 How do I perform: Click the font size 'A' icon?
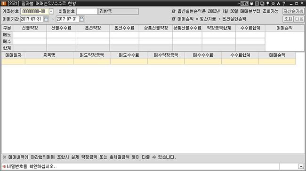[x=279, y=3]
